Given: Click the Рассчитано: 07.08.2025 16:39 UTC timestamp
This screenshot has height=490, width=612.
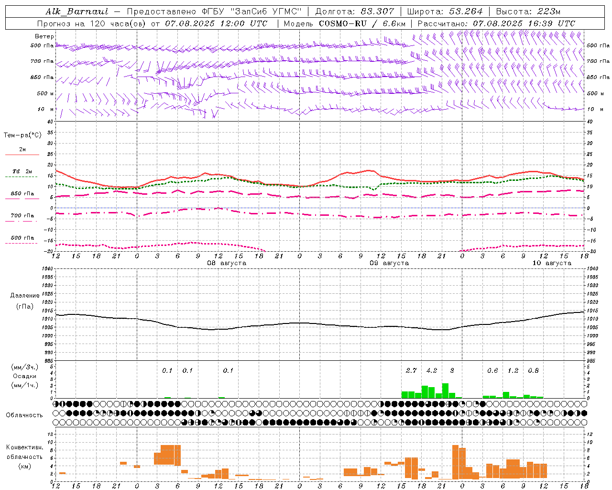Looking at the screenshot, I should (496, 23).
